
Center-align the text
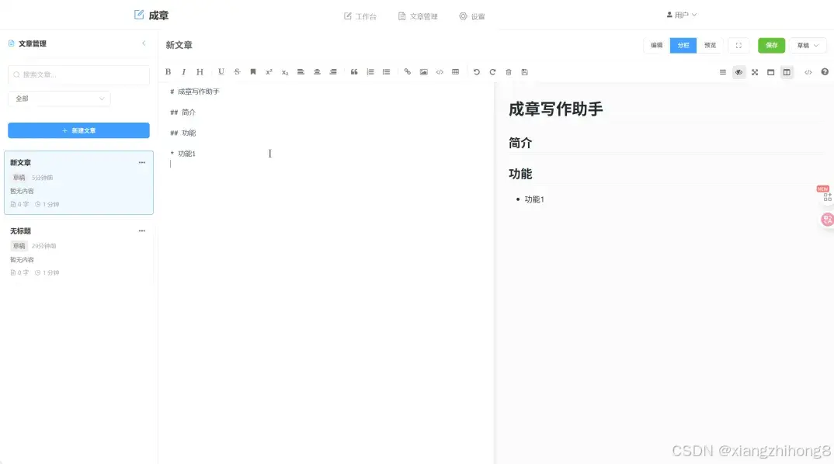(x=317, y=71)
